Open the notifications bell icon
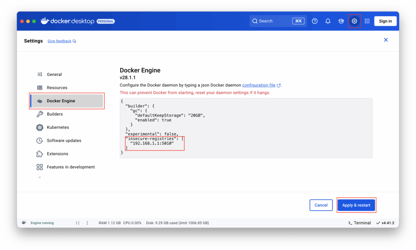The width and height of the screenshot is (416, 250). (x=328, y=21)
